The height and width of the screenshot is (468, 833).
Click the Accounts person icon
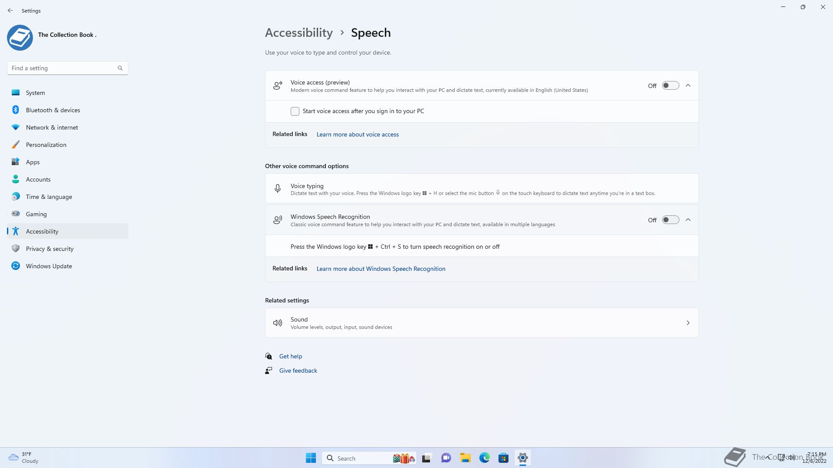tap(16, 179)
